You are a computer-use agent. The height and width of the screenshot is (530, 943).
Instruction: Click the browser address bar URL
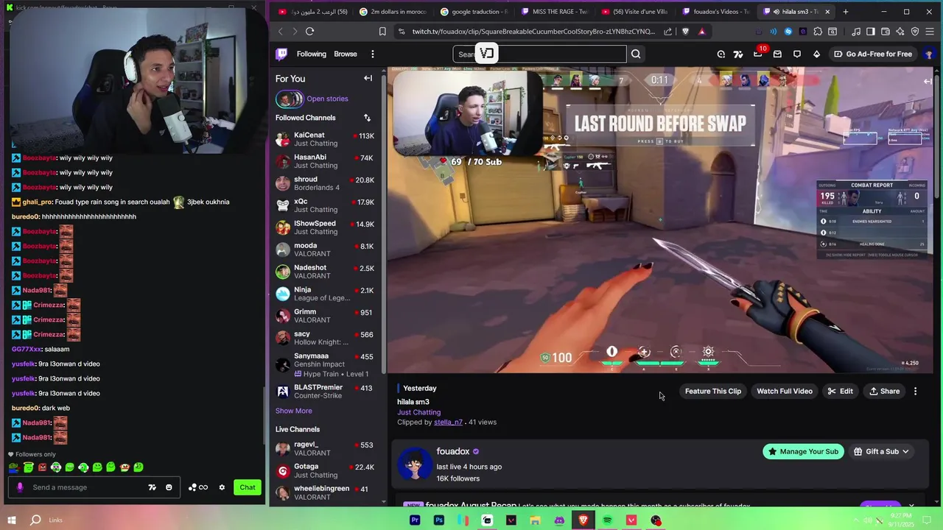pos(533,32)
